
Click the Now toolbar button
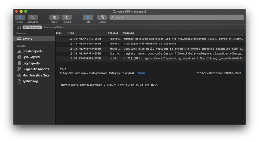[20, 17]
